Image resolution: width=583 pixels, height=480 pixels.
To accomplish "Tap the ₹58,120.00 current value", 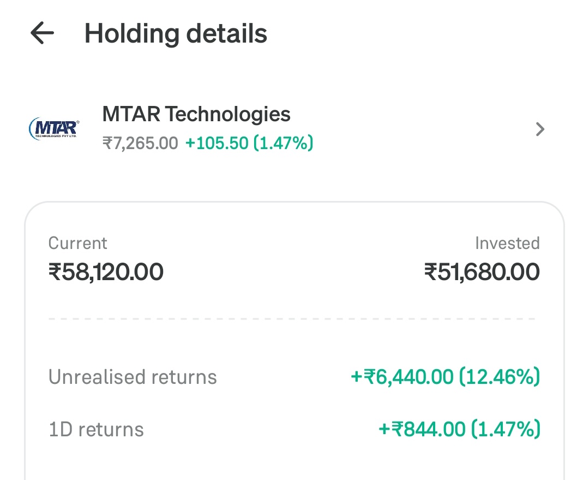I will 106,271.
